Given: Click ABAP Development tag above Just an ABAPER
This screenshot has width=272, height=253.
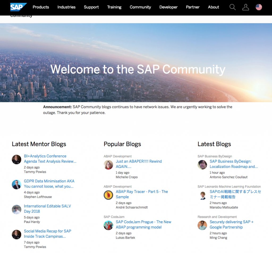Looking at the screenshot, I should 118,156.
